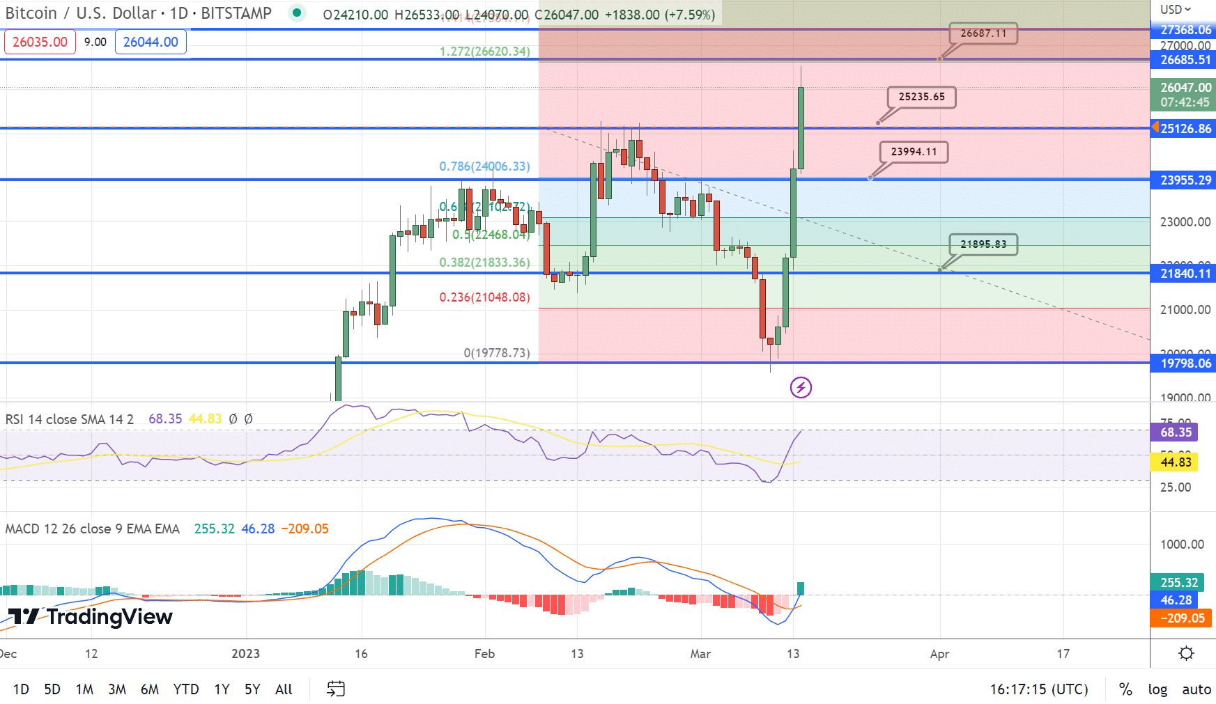1216x704 pixels.
Task: Click the yellow 44.83 RSI axis label
Action: [x=1176, y=462]
